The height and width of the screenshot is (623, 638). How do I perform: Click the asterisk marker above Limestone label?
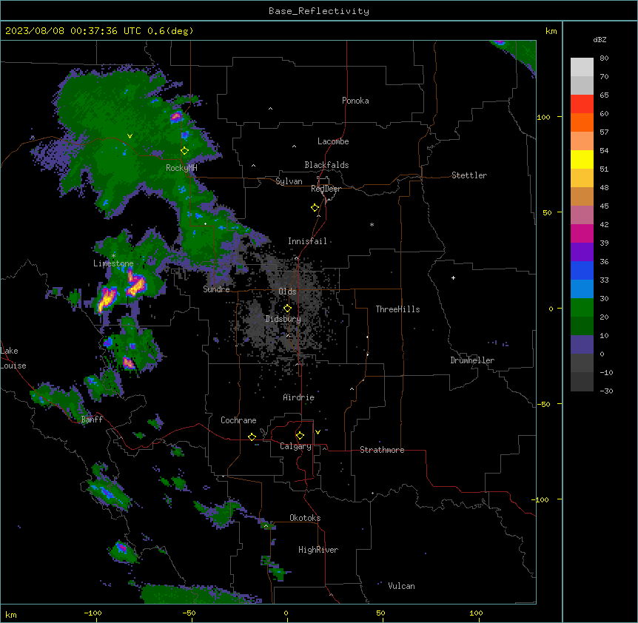pyautogui.click(x=113, y=255)
